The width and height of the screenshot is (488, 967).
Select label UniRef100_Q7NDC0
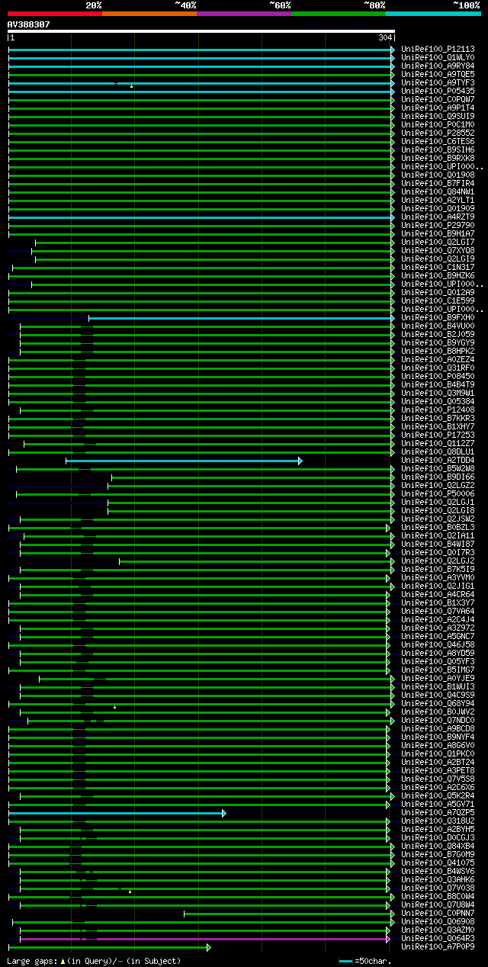(x=438, y=720)
